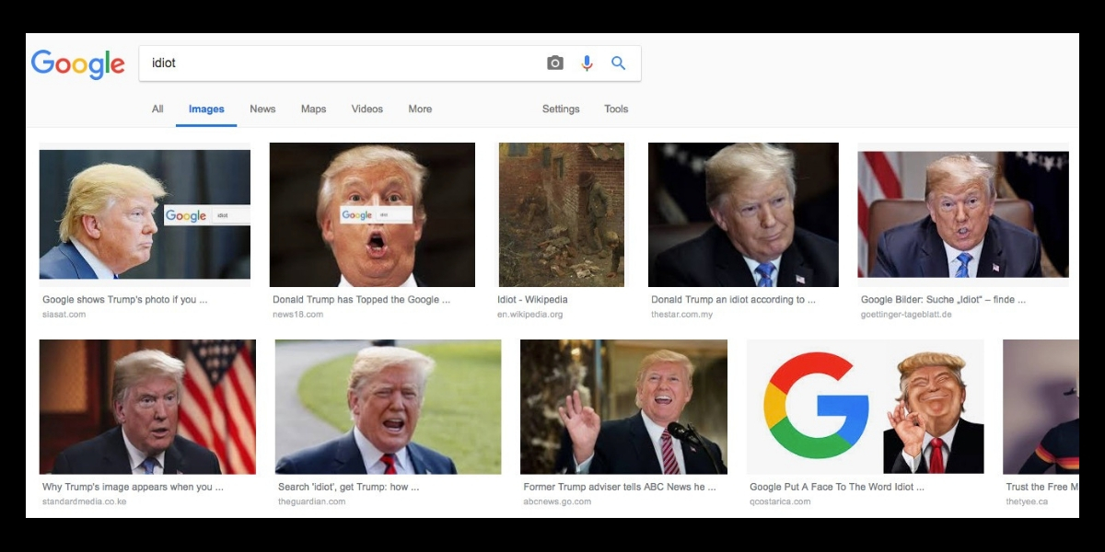Open the Idiot - Wikipedia image result

click(561, 214)
